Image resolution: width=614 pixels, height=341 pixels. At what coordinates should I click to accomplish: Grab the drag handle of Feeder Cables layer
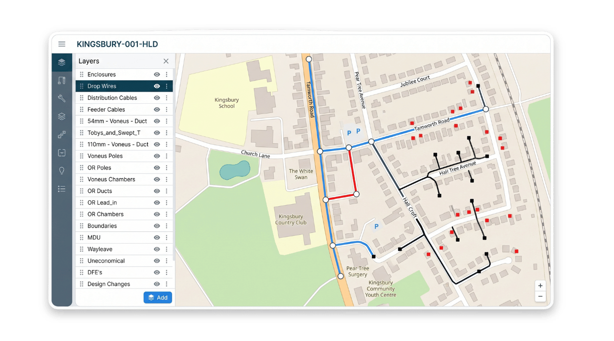tap(81, 110)
